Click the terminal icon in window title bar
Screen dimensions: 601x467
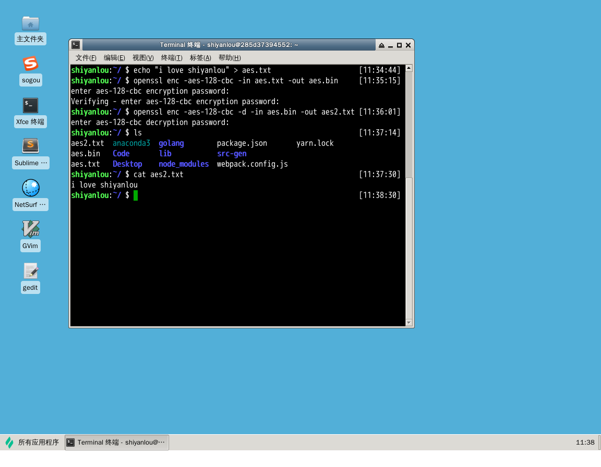point(76,45)
